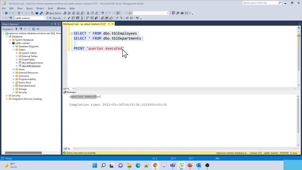Screen dimensions: 302x170
Task: Click the Navigate Backward icon
Action: (x=6, y=13)
